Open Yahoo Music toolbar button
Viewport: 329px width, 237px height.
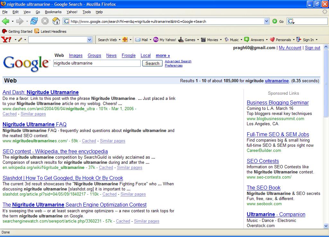click(x=232, y=39)
